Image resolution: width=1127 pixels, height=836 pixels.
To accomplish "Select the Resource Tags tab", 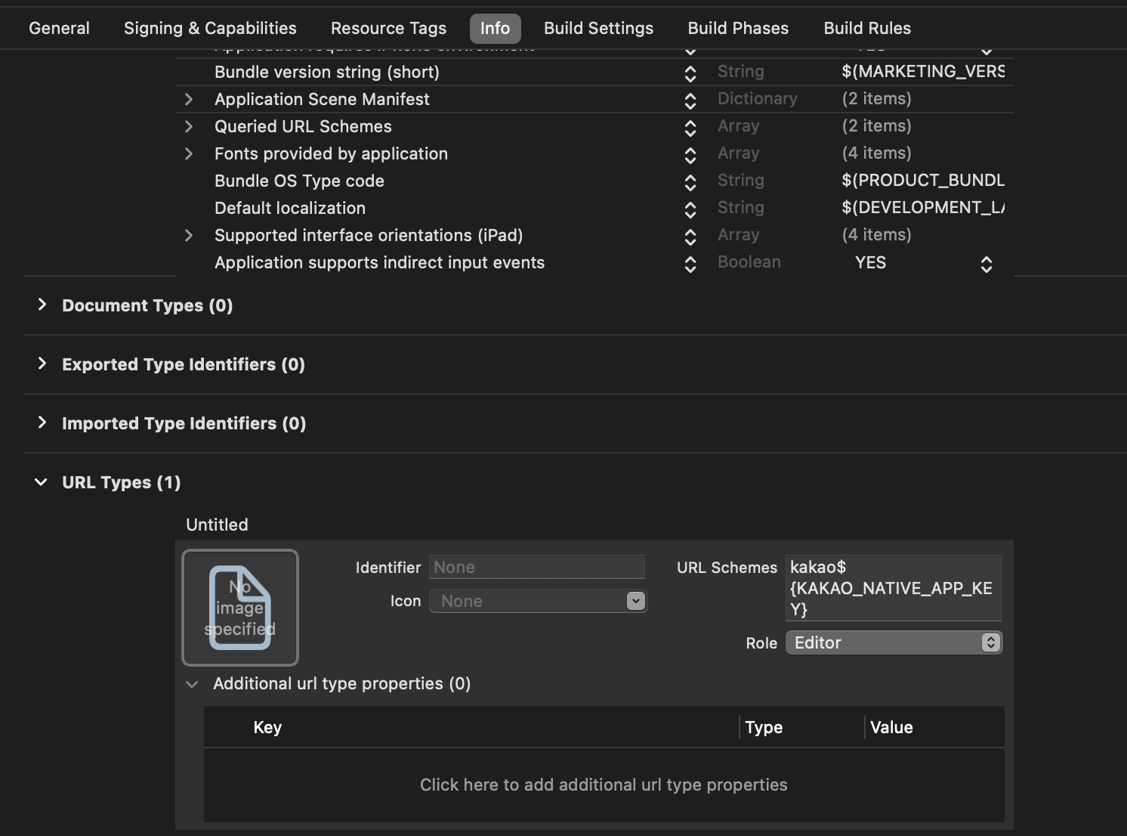I will coord(388,29).
